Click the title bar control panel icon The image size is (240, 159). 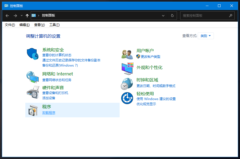[6, 6]
